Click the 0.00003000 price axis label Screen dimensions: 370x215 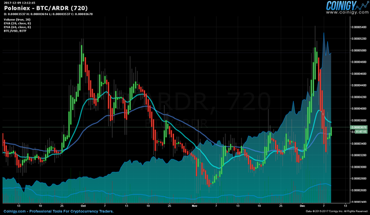(359, 167)
